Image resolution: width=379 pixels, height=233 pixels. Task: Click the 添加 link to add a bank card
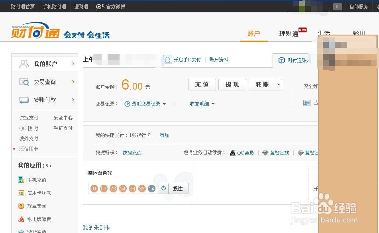[164, 135]
